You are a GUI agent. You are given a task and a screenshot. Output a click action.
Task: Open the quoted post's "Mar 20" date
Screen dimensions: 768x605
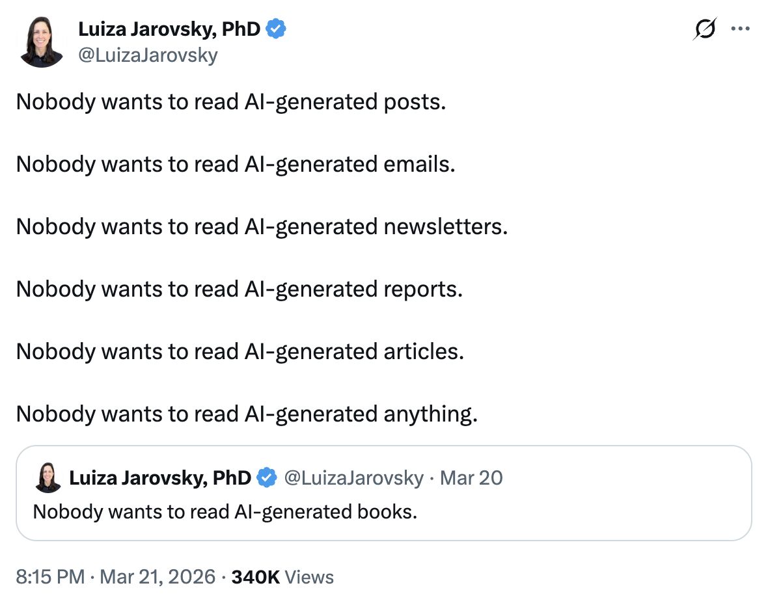coord(471,478)
